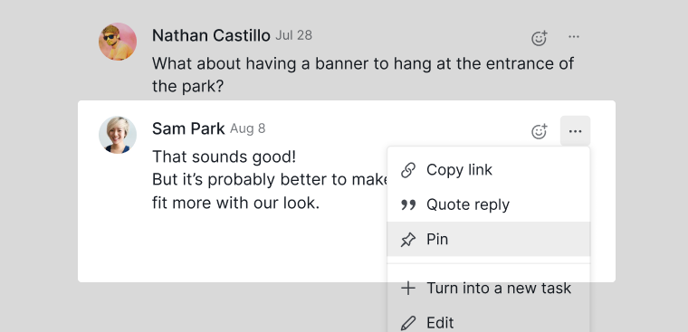Click the Nathan Castillo author name
The width and height of the screenshot is (688, 332).
(211, 35)
